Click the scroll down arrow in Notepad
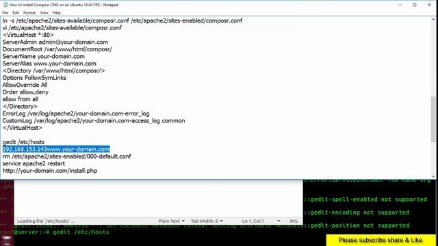This screenshot has width=438, height=246. pyautogui.click(x=433, y=176)
